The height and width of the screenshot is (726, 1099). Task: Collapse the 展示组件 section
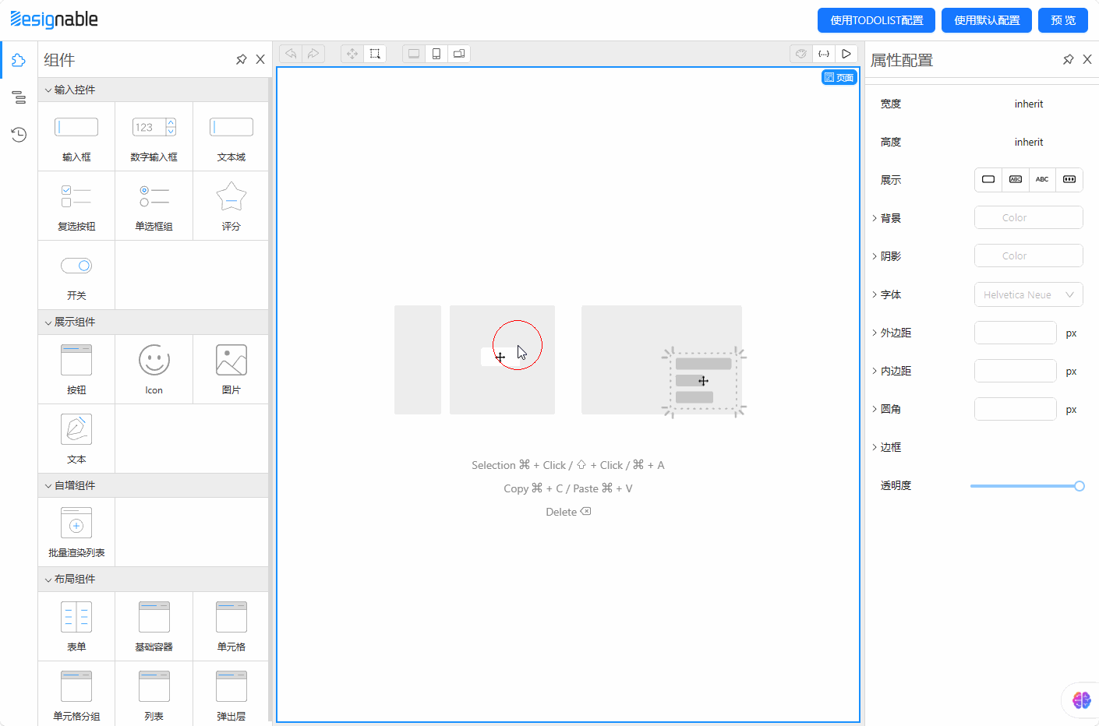tap(153, 322)
